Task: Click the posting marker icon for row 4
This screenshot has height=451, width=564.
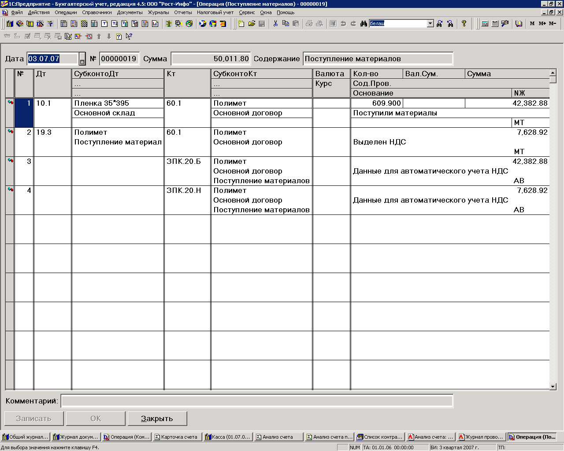Action: pyautogui.click(x=10, y=190)
